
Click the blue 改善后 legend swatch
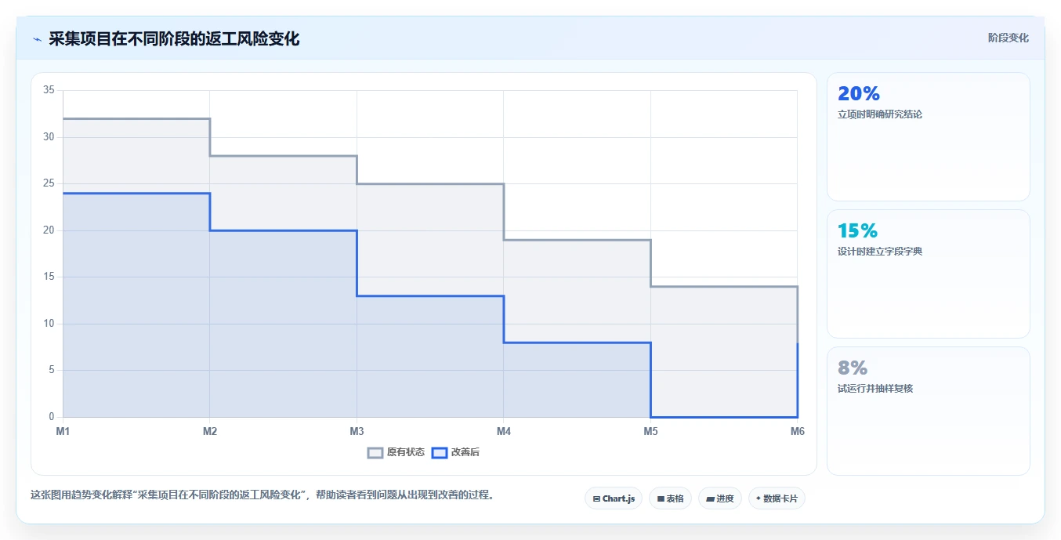coord(440,452)
